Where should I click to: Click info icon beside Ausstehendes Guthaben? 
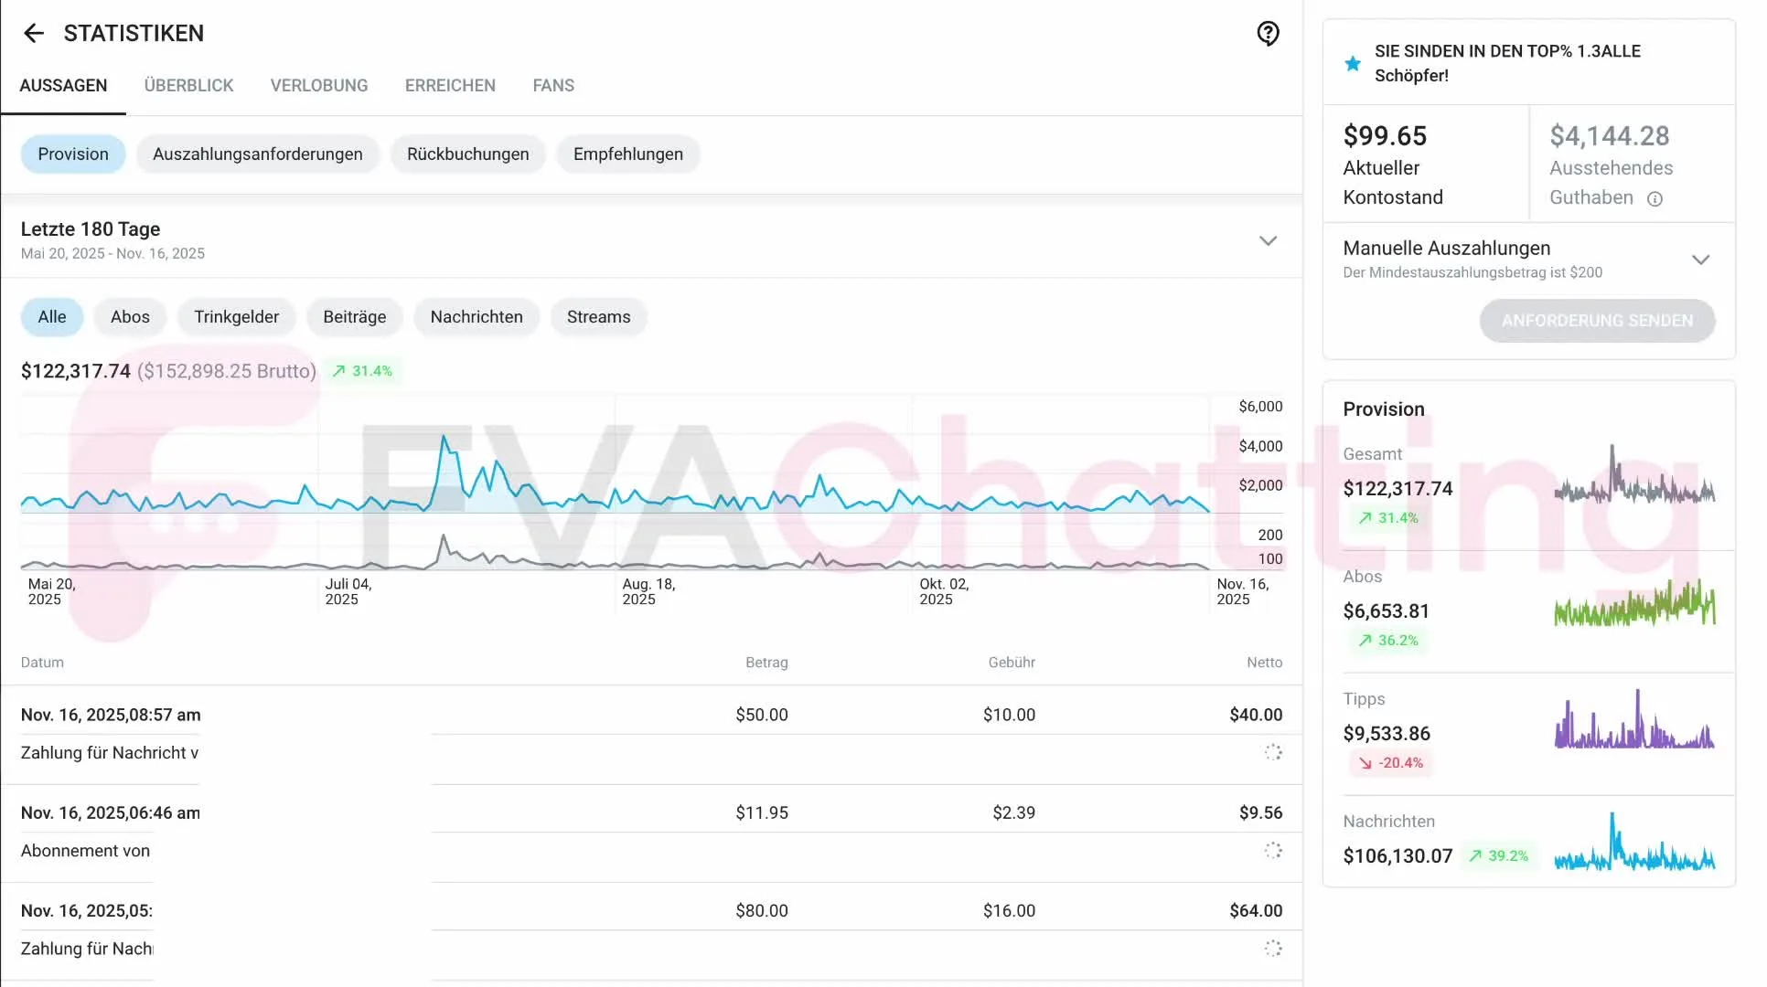coord(1655,199)
